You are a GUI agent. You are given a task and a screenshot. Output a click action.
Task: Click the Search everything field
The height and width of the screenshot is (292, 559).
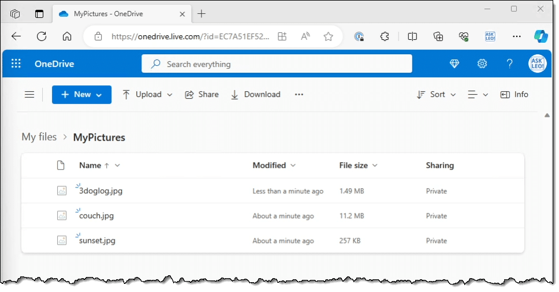277,64
